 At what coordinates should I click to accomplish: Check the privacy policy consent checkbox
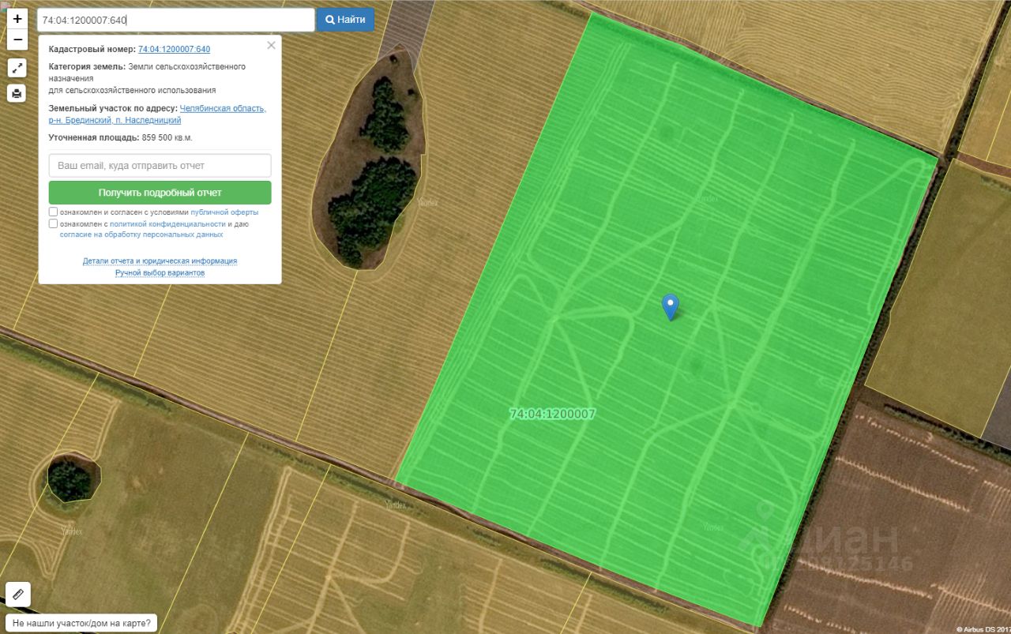[54, 223]
